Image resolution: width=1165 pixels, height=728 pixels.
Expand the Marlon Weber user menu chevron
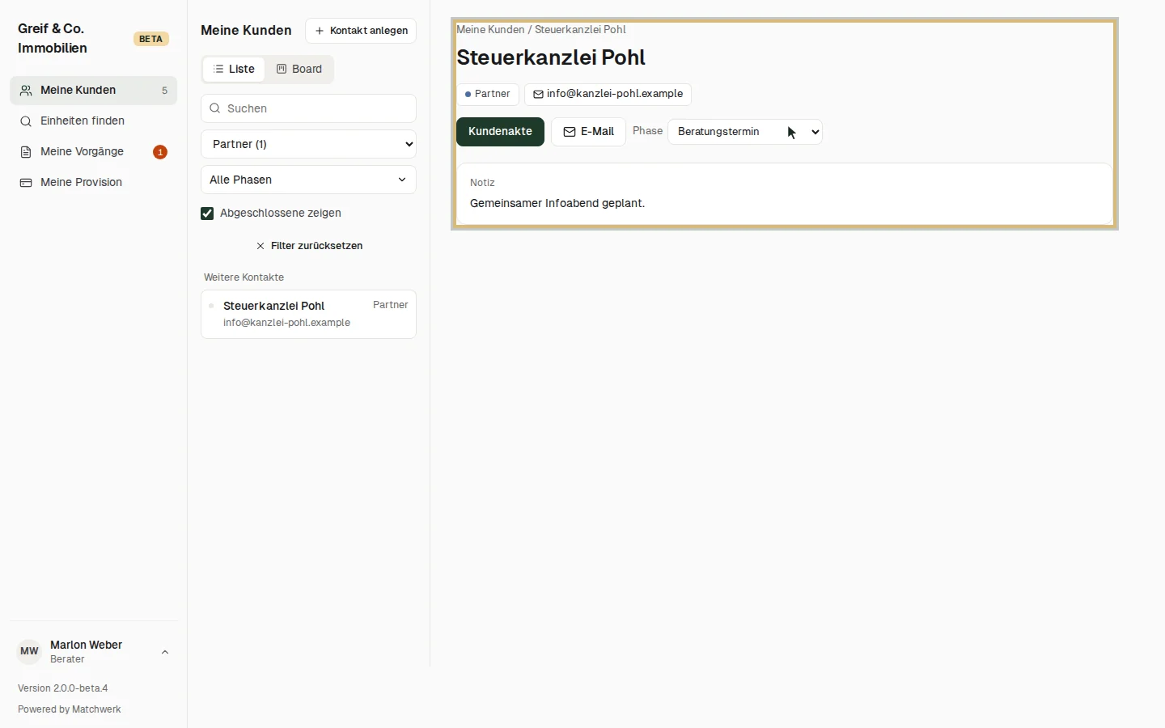click(x=165, y=652)
